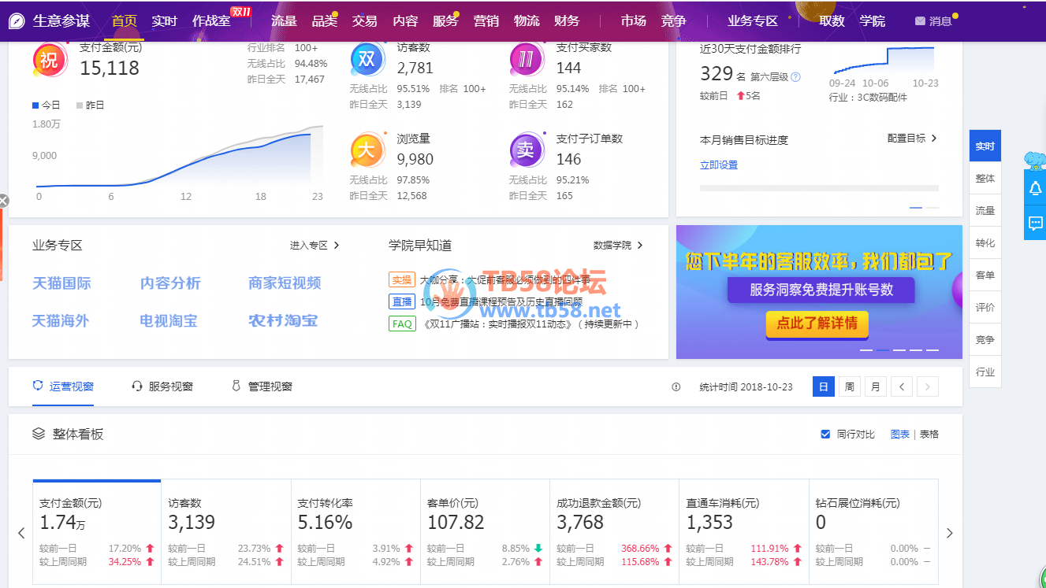Viewport: 1046px width, 588px height.
Task: Click the first banner carousel indicator dash
Action: click(866, 349)
